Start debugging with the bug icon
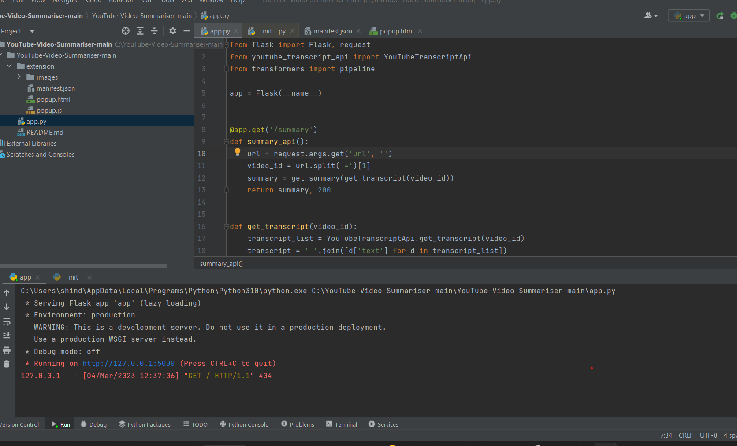This screenshot has width=737, height=446. (734, 15)
